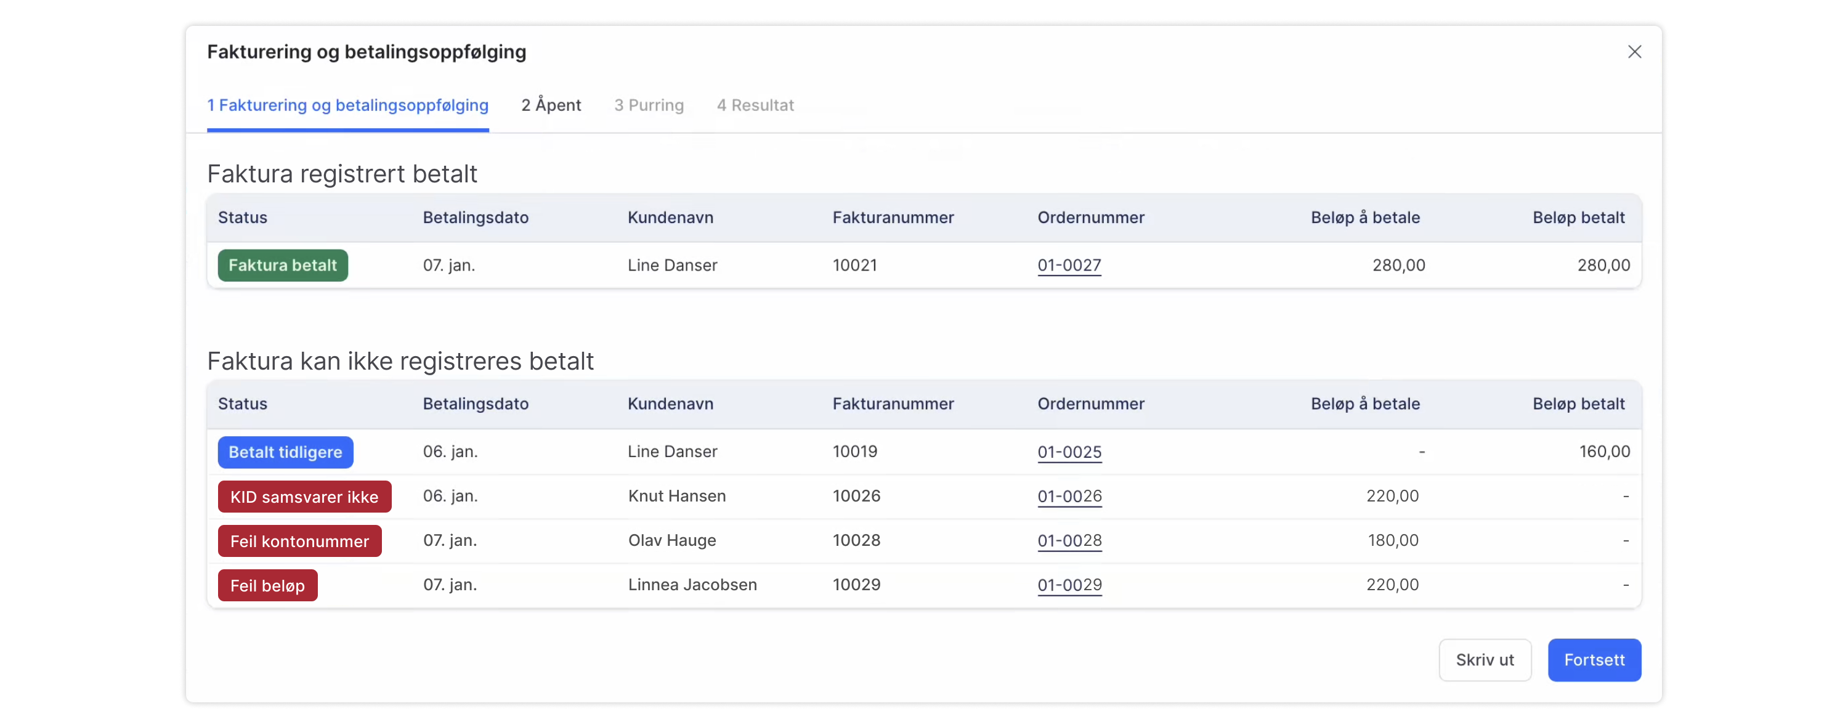Click the Feil kontonummer status badge
This screenshot has height=727, width=1848.
pyautogui.click(x=299, y=541)
